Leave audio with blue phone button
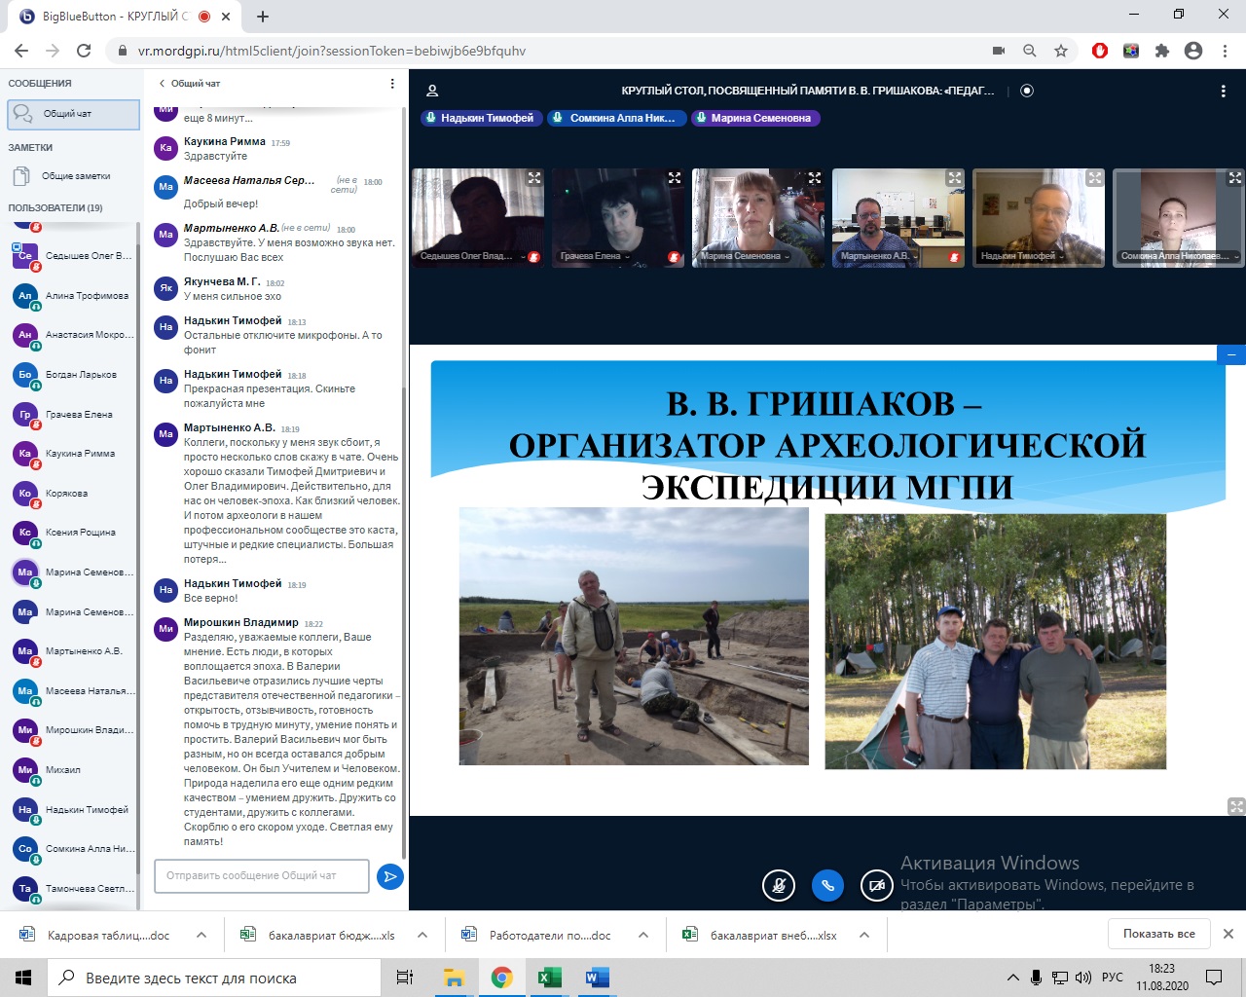 pos(827,885)
